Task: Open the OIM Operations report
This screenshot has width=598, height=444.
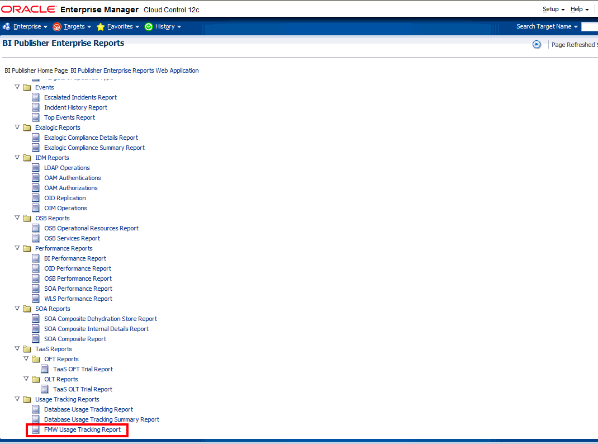Action: (x=65, y=208)
